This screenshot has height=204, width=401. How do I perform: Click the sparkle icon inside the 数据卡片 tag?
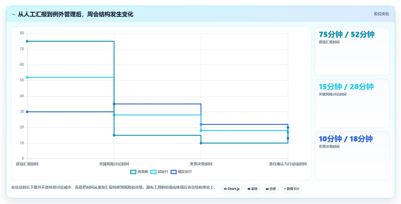pyautogui.click(x=285, y=189)
